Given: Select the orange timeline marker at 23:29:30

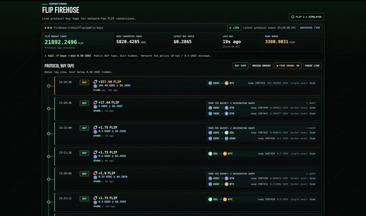Looking at the screenshot, I should [49, 86].
